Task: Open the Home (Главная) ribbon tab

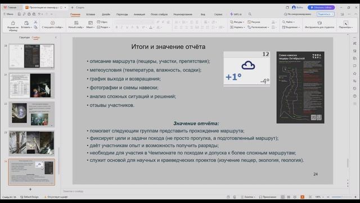Action: pyautogui.click(x=75, y=14)
